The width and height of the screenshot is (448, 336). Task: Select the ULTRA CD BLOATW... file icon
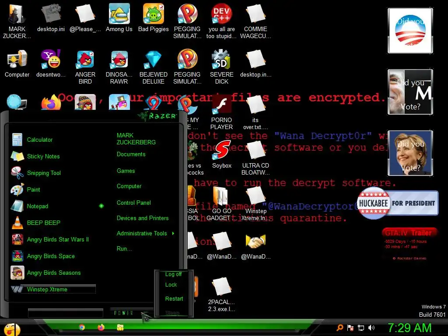pyautogui.click(x=255, y=158)
